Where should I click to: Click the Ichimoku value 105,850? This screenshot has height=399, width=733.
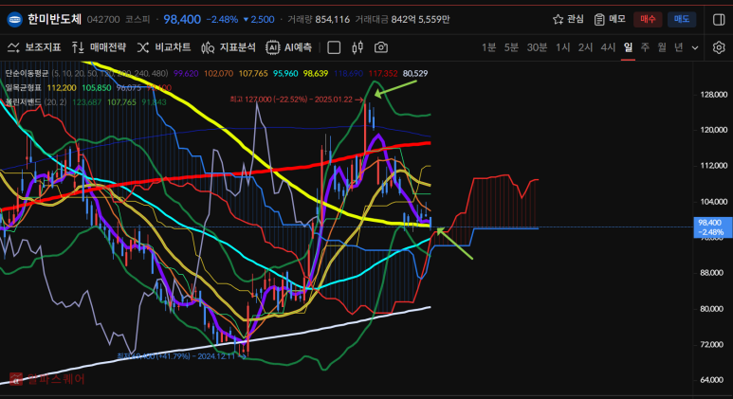97,87
